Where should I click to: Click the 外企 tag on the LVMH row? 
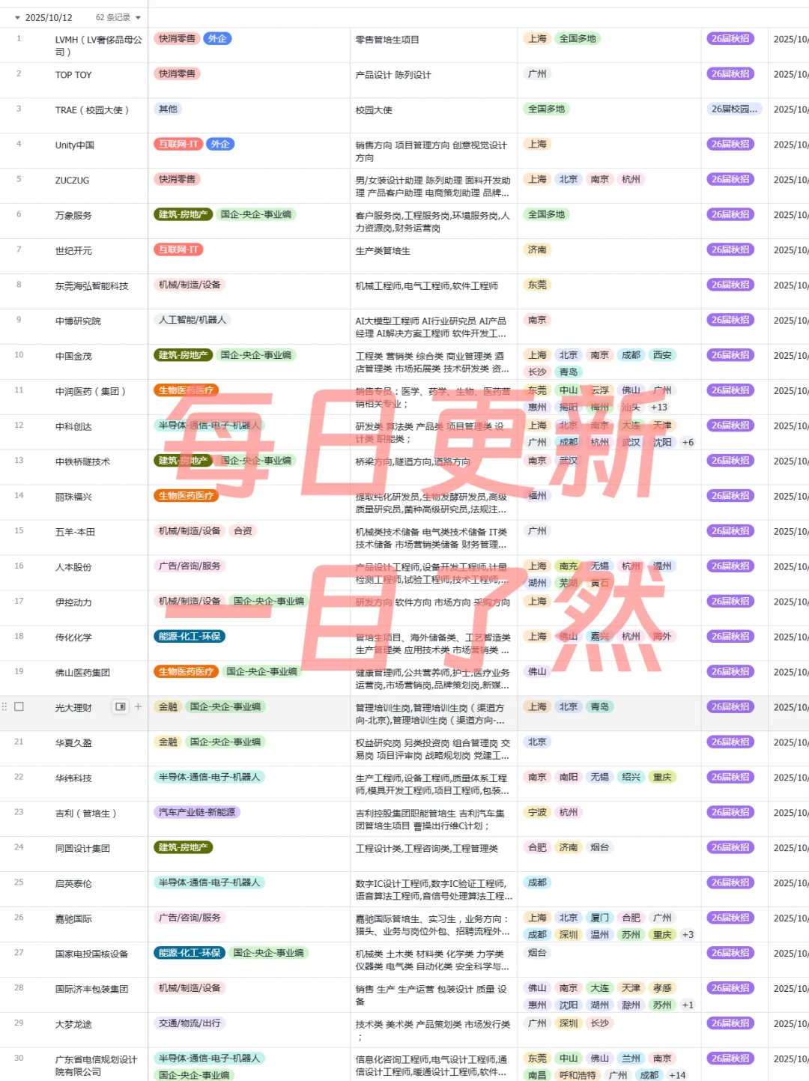[x=217, y=38]
